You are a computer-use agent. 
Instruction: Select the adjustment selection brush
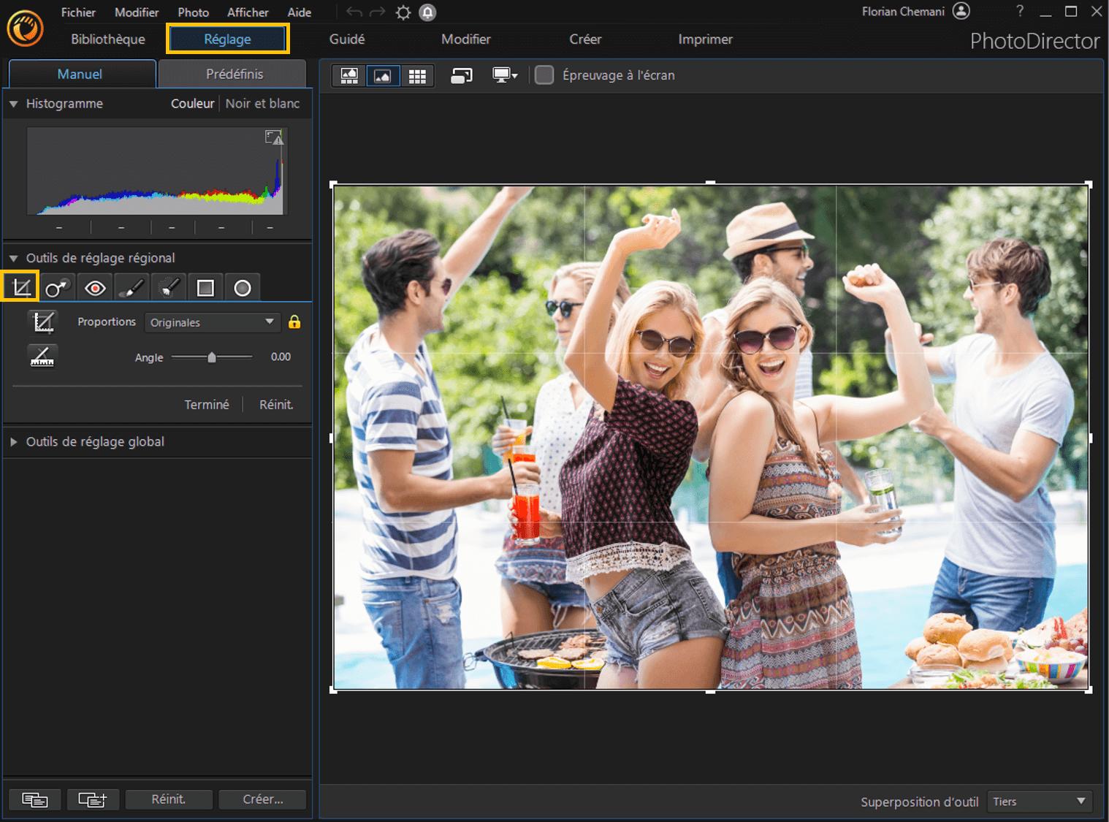(167, 286)
